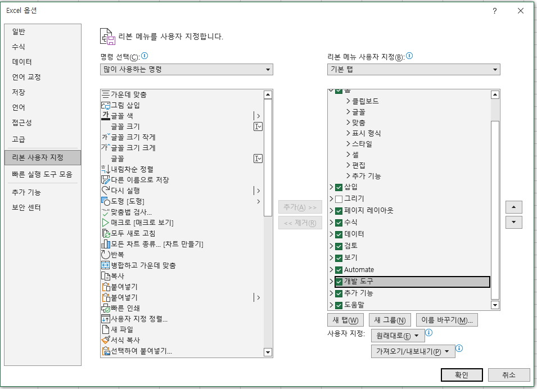The image size is (537, 389).
Task: Click the 새 탭 button
Action: 345,320
